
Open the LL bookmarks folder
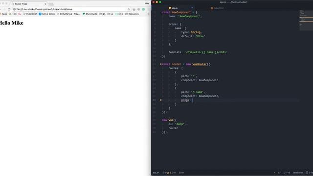110,14
